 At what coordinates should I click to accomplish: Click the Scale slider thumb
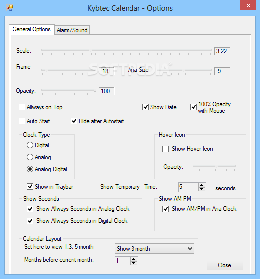point(91,51)
